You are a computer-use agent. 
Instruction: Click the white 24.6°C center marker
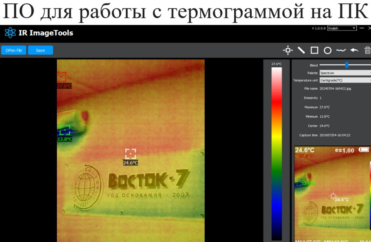[x=131, y=153]
